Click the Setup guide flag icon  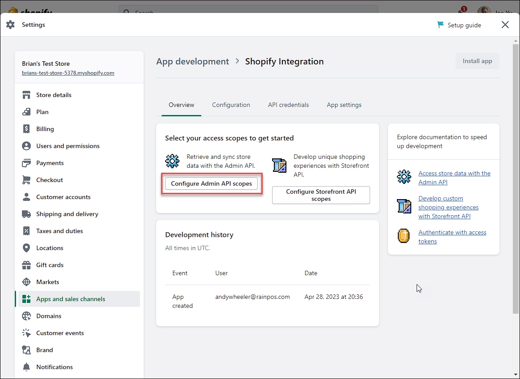coord(440,25)
